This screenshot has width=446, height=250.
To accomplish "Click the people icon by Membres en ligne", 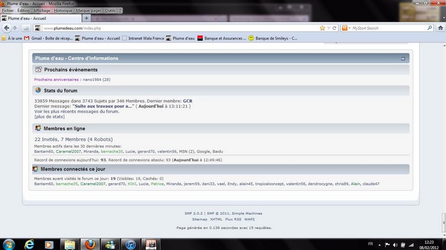I will [38, 128].
